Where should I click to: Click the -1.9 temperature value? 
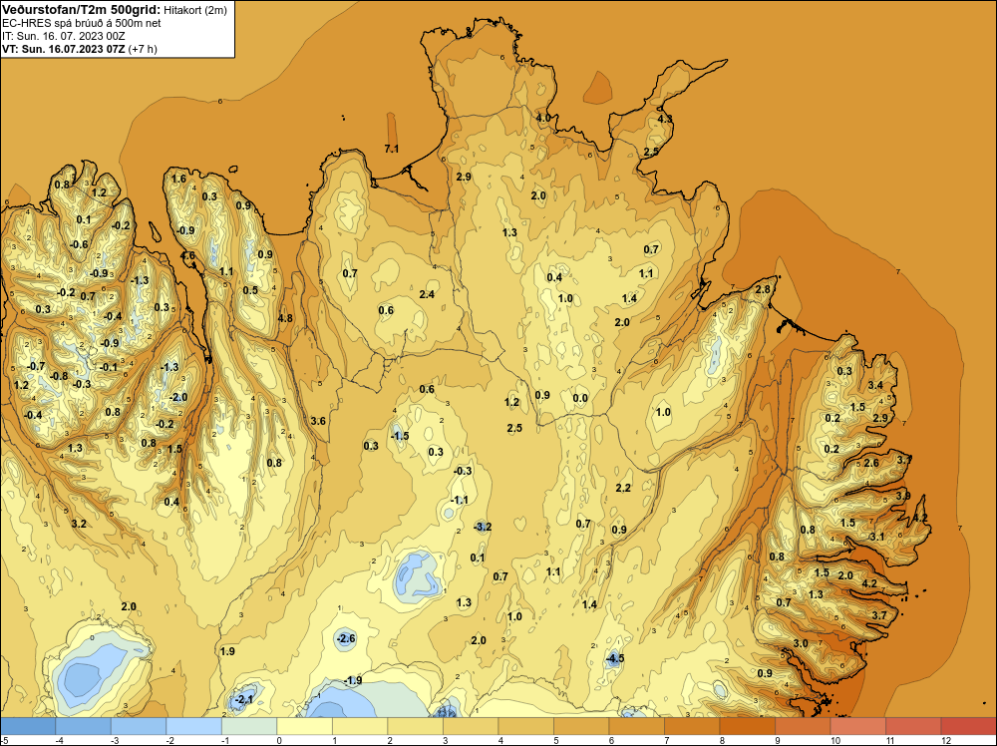coord(353,680)
